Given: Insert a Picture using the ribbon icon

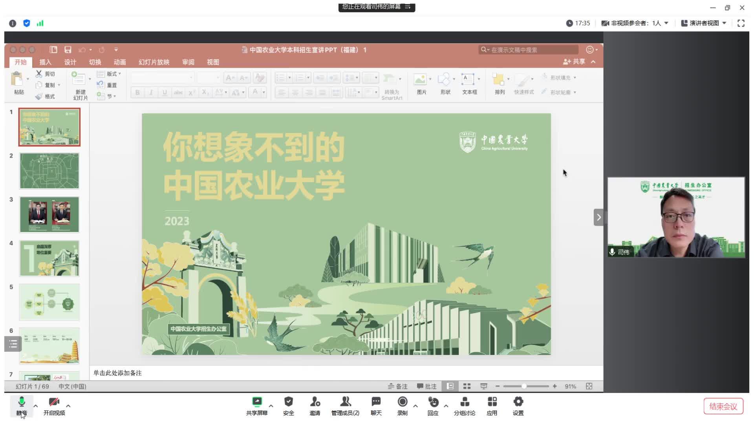Looking at the screenshot, I should pos(420,79).
